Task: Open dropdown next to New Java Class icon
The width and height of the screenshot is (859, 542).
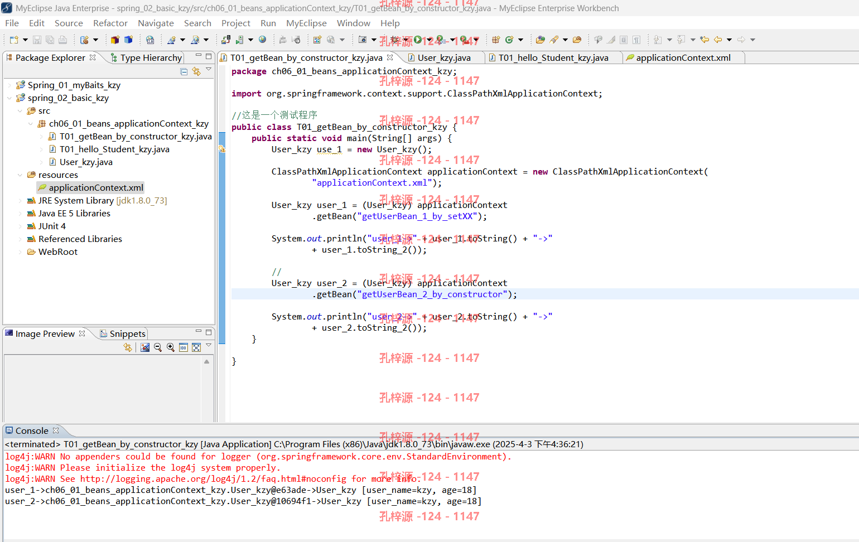Action: point(520,40)
